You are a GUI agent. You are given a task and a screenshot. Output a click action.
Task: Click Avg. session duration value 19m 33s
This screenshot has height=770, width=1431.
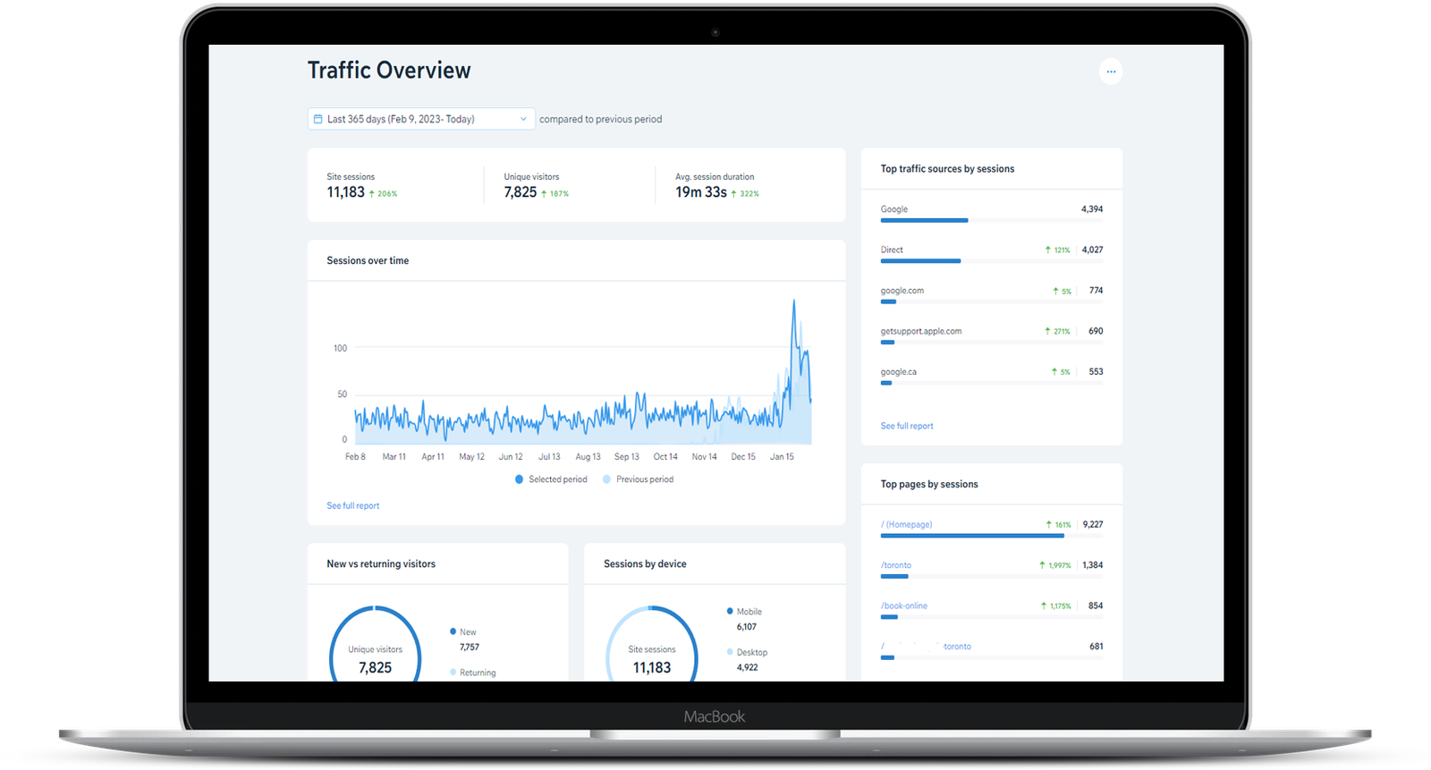click(x=701, y=192)
